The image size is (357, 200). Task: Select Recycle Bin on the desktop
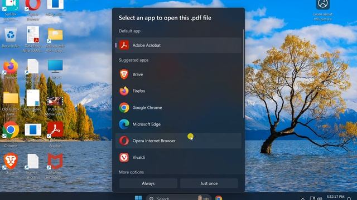coord(11,38)
